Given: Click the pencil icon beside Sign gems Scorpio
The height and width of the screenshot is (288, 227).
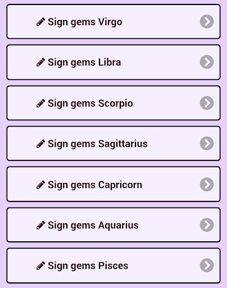Looking at the screenshot, I should 40,103.
